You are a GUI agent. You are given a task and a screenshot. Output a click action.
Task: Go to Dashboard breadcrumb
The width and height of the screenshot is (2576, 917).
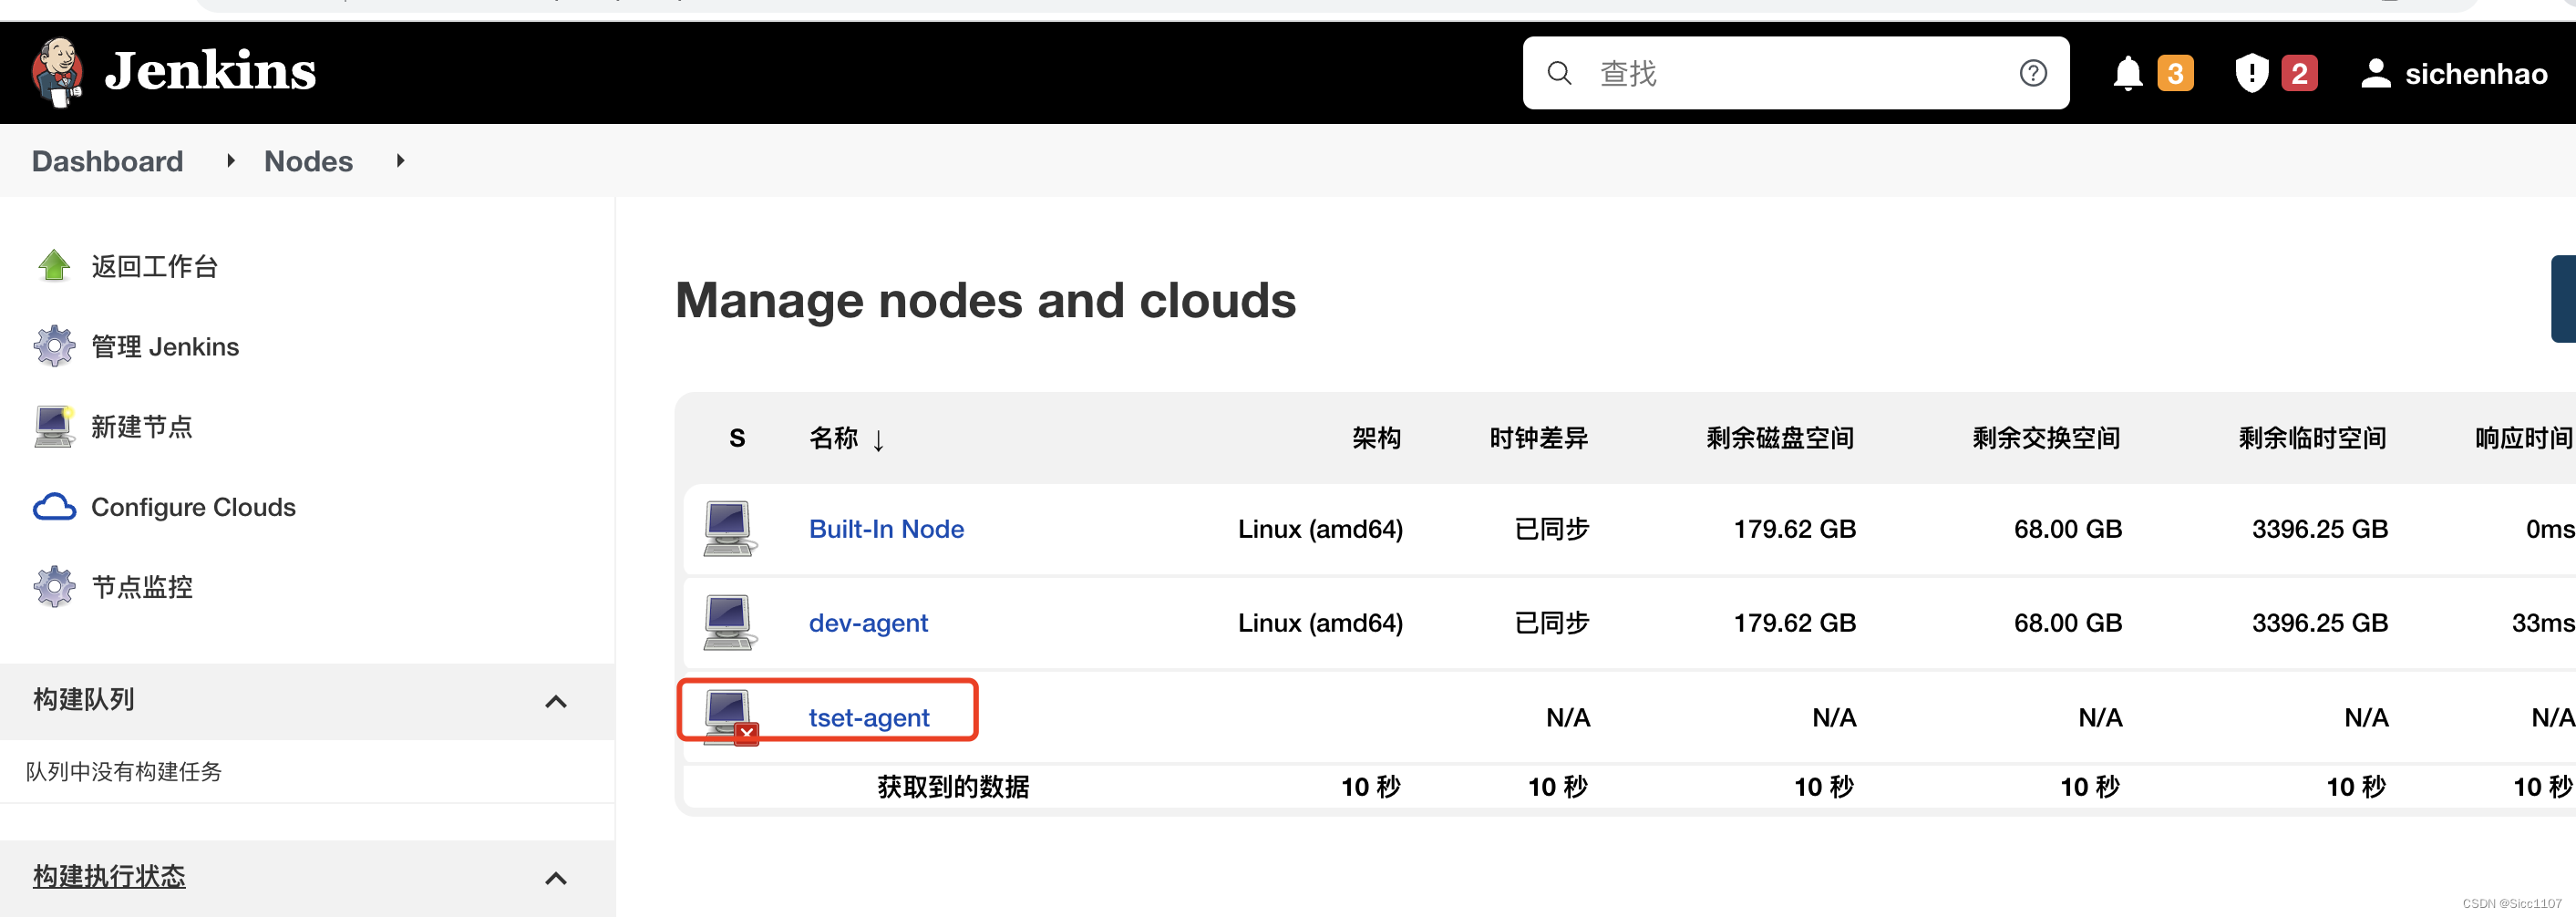[x=107, y=161]
